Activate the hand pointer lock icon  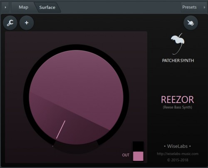(191, 23)
